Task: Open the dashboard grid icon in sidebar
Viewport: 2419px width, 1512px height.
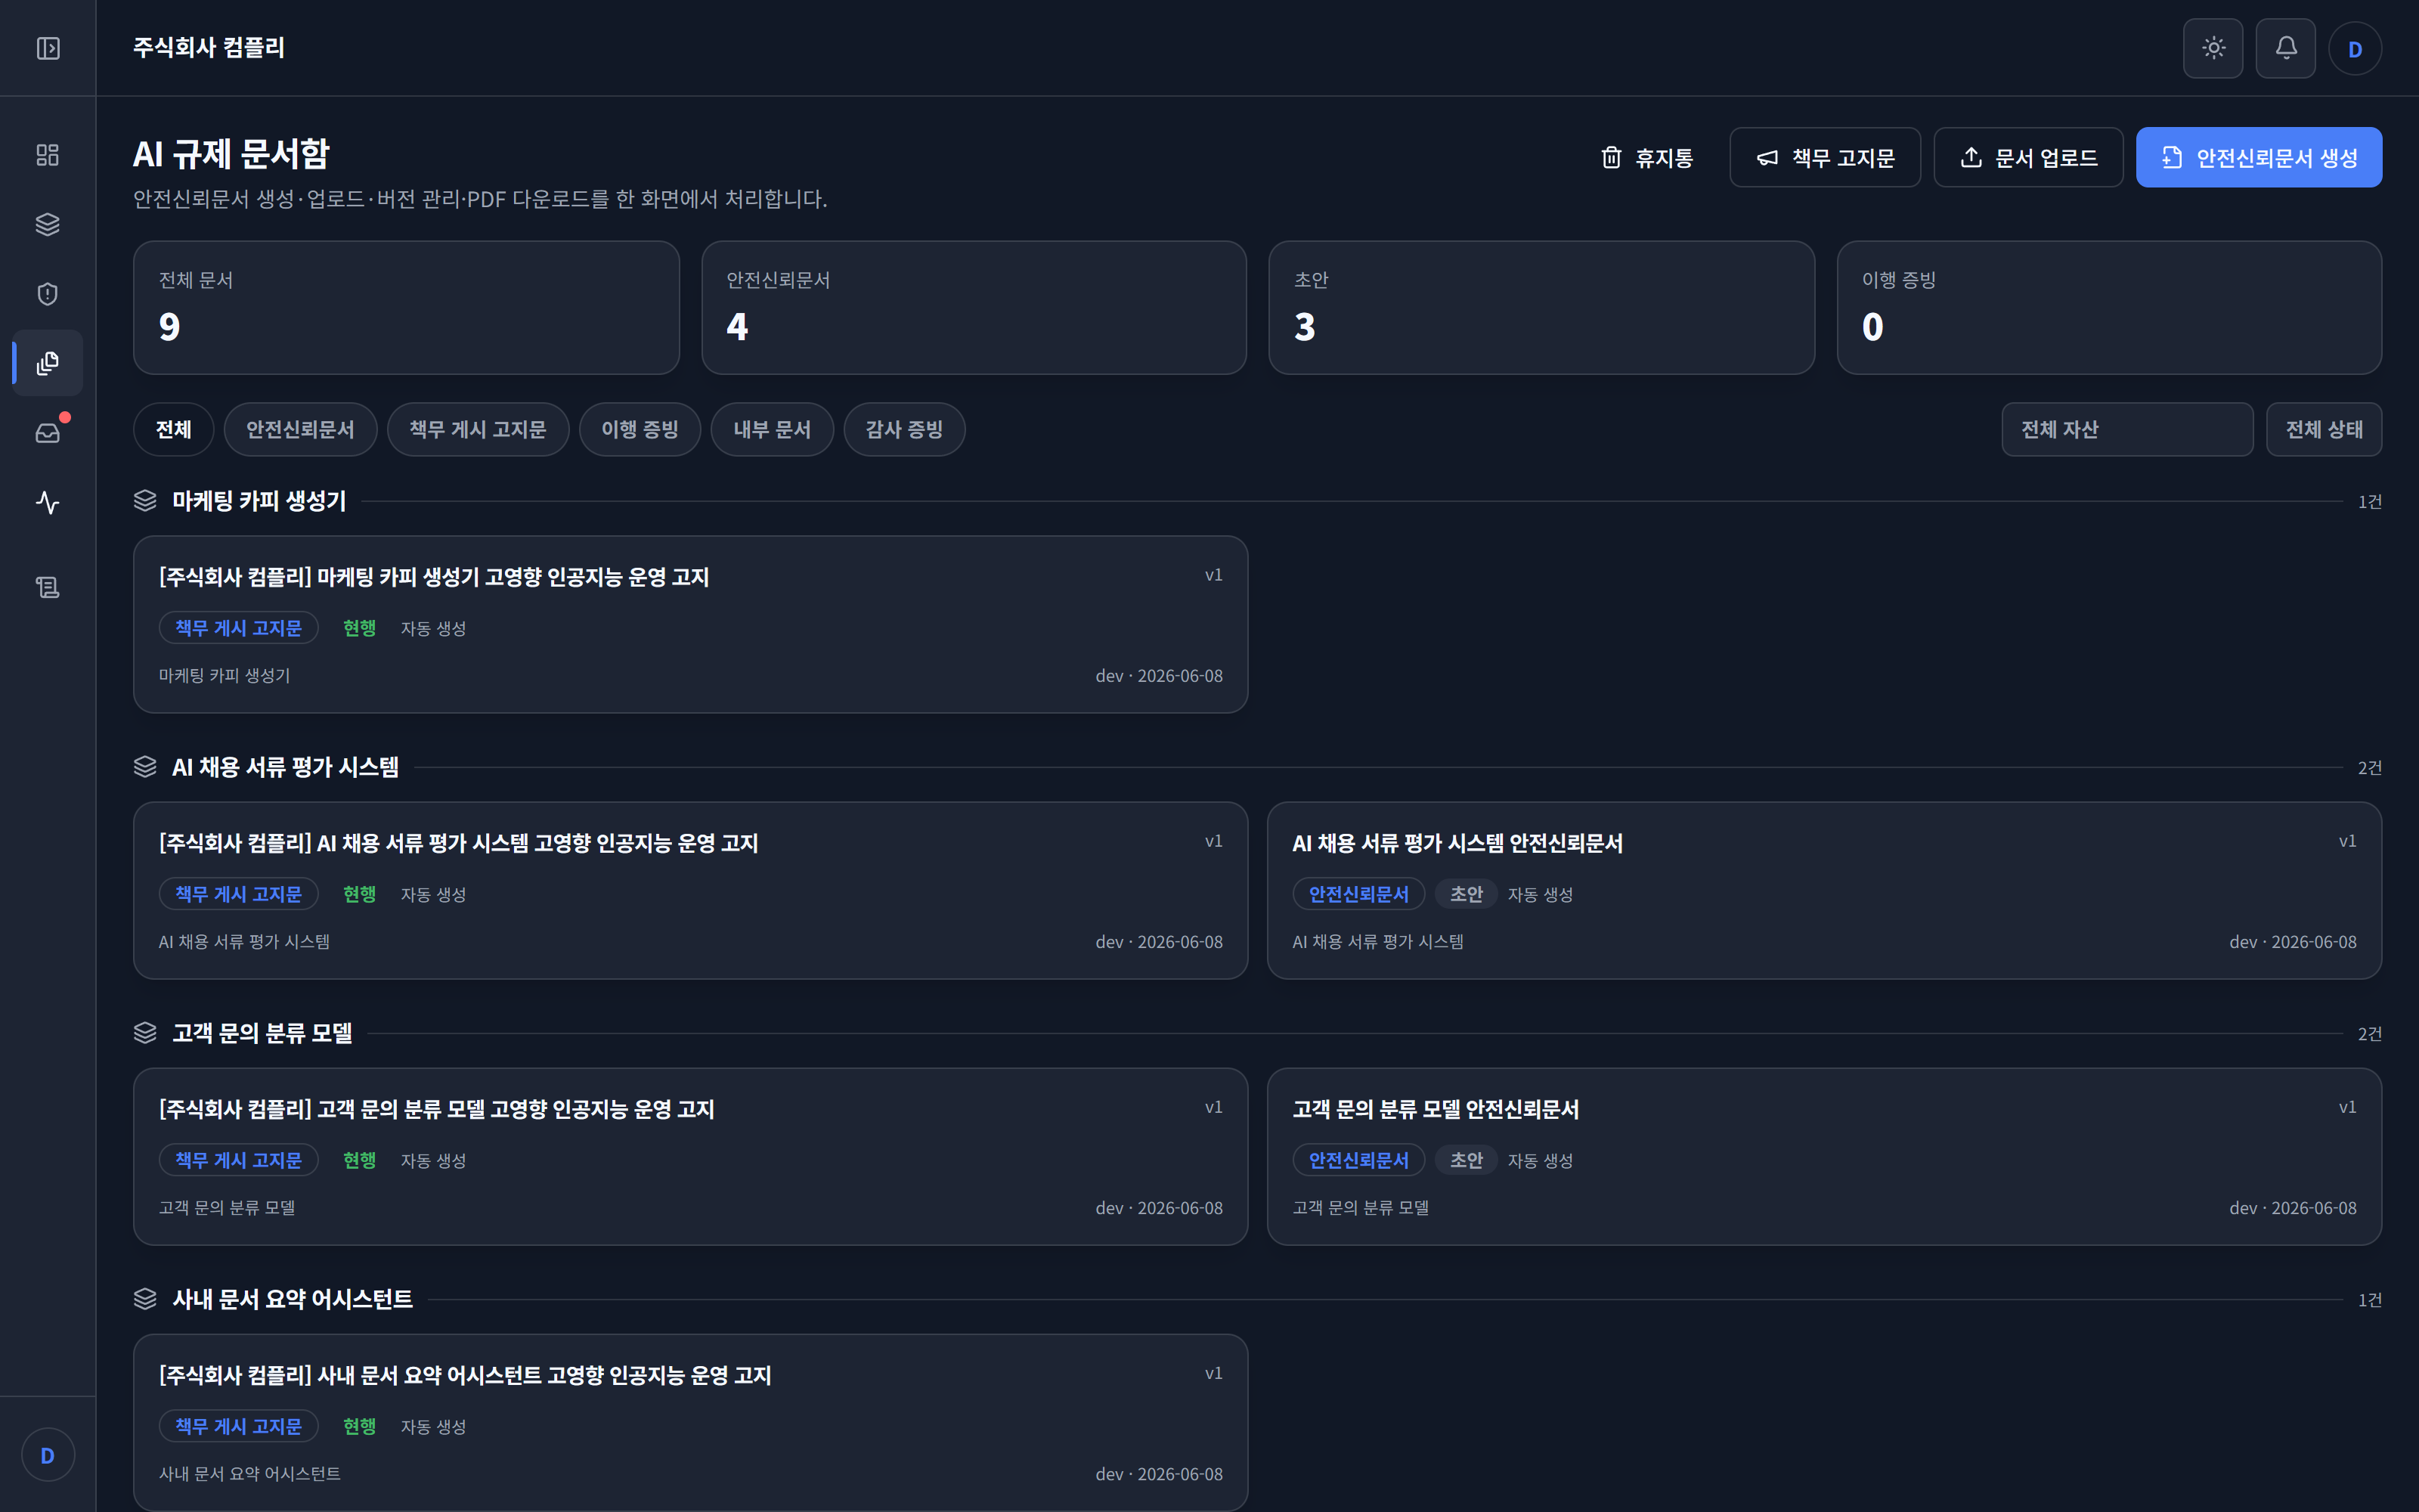Action: (x=48, y=155)
